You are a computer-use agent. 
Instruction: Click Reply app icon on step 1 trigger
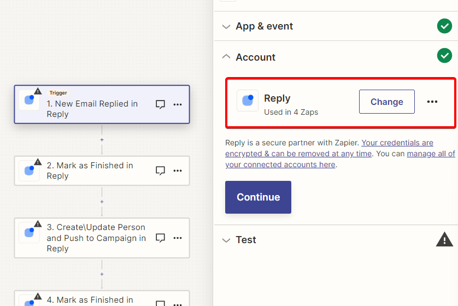click(29, 99)
